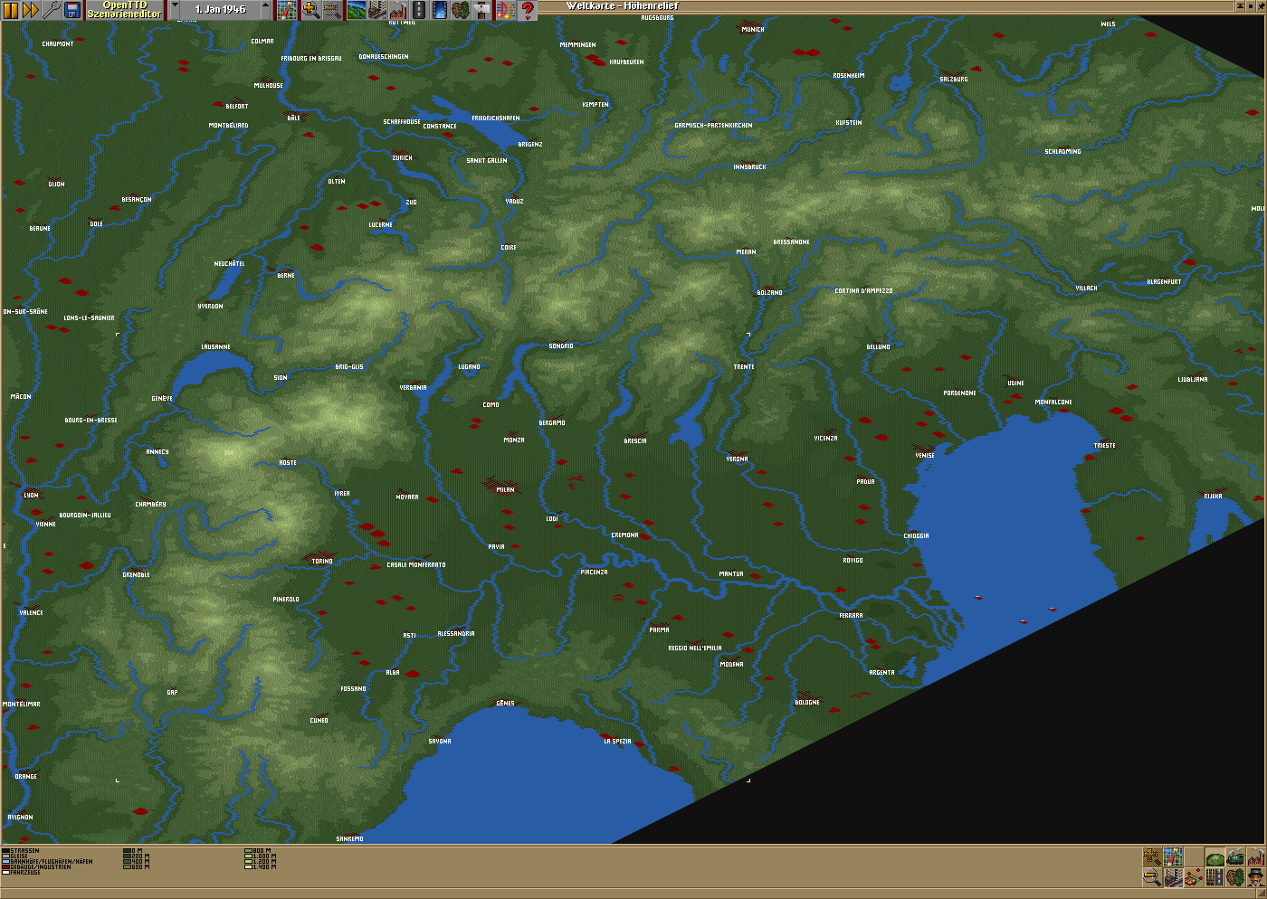1267x899 pixels.
Task: Switch minimap to industries view (factory icon)
Action: coord(1256,856)
